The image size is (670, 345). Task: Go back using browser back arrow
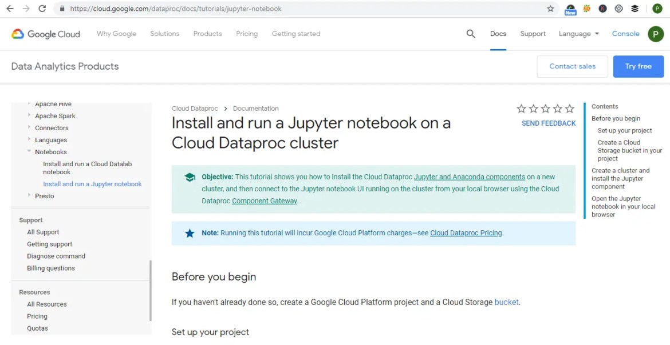(x=10, y=9)
